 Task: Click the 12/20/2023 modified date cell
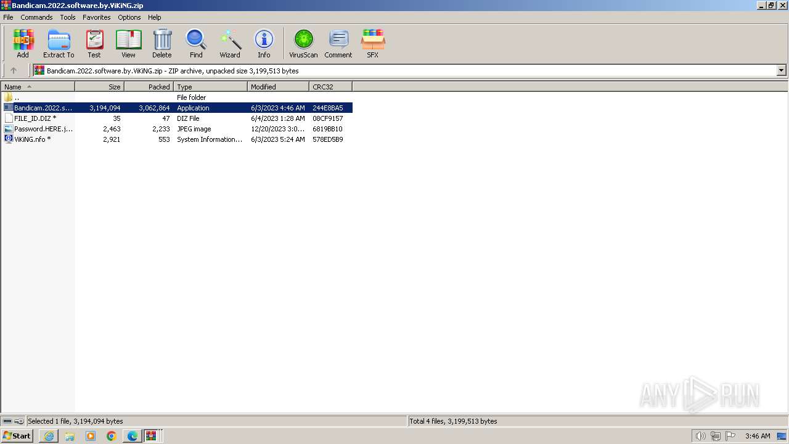click(x=277, y=129)
